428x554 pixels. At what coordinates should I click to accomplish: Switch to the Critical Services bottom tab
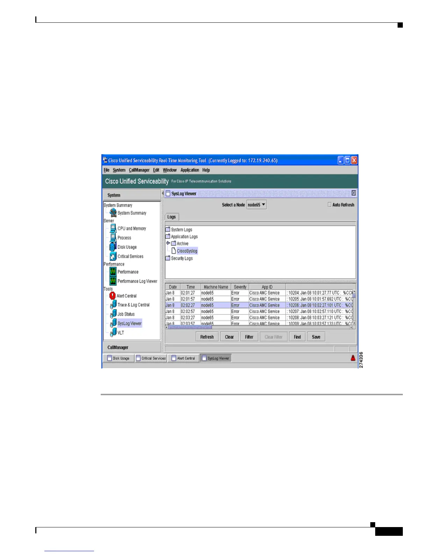click(151, 358)
